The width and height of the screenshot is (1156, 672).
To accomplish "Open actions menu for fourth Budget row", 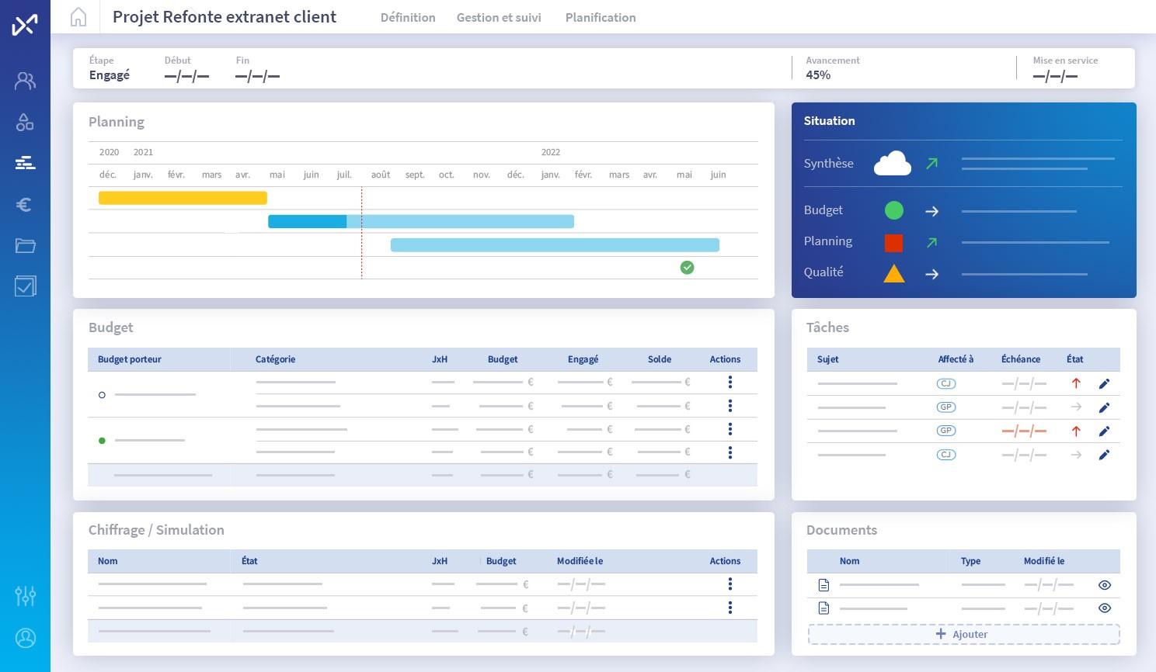I will click(x=730, y=452).
